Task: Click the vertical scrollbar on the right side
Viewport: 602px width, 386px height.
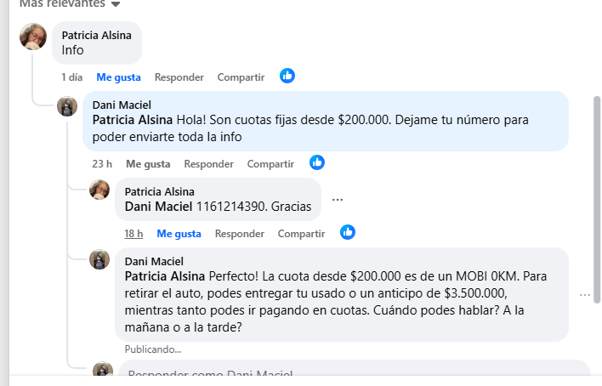Action: tap(596, 196)
